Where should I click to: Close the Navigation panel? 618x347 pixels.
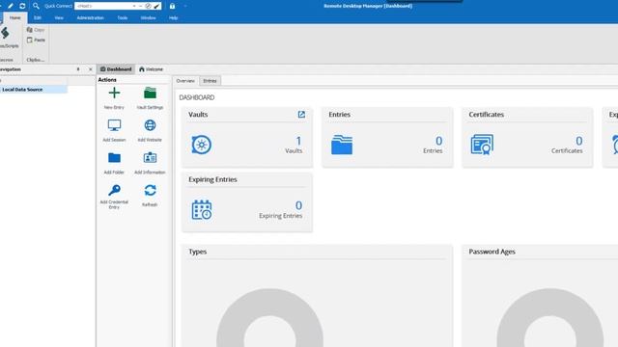(90, 69)
